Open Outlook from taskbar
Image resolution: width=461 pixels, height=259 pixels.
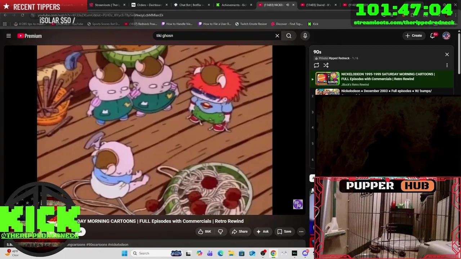pyautogui.click(x=252, y=253)
